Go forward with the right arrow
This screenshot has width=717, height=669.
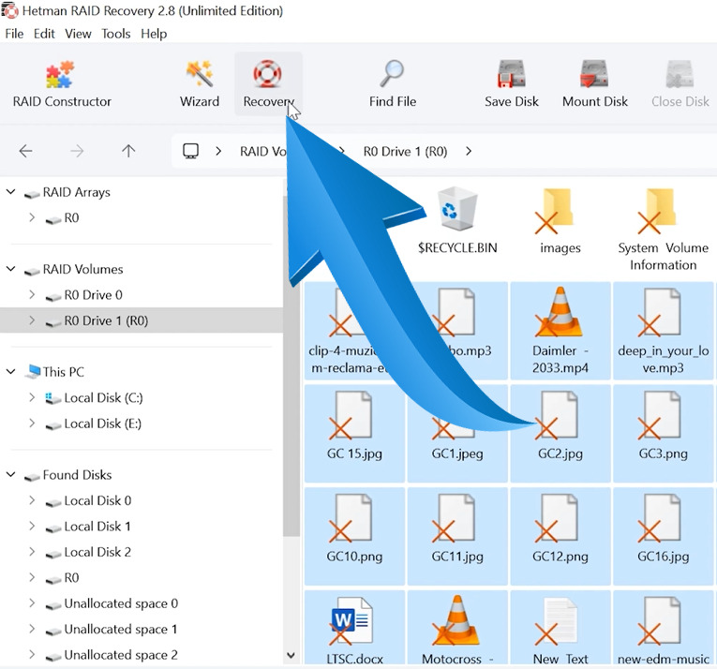click(x=77, y=151)
